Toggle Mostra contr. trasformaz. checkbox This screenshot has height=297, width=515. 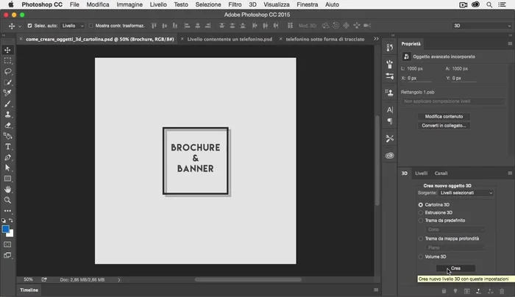pyautogui.click(x=90, y=25)
